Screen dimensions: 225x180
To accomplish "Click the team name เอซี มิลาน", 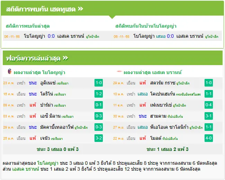I will tap(51, 116).
